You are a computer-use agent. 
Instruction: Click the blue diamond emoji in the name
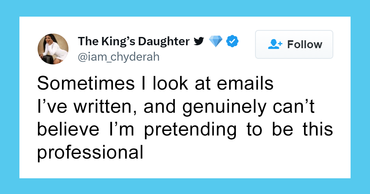(216, 41)
